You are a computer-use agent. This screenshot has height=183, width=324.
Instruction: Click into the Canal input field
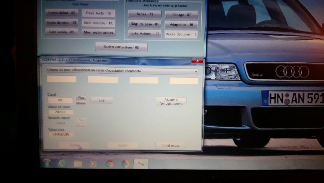pyautogui.click(x=60, y=100)
